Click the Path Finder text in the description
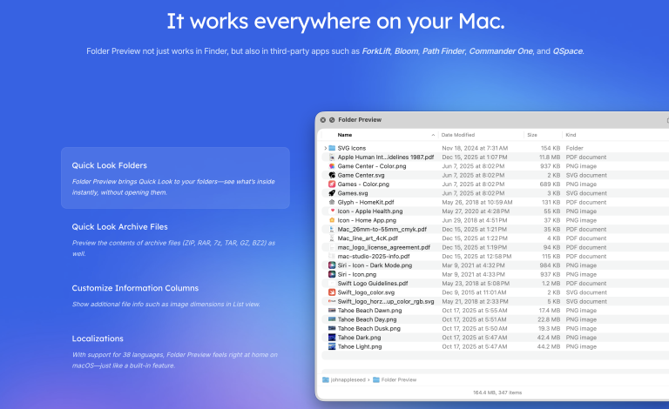The height and width of the screenshot is (409, 669). point(443,51)
